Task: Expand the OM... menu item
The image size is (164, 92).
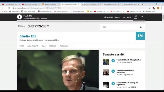Action: tap(44, 46)
